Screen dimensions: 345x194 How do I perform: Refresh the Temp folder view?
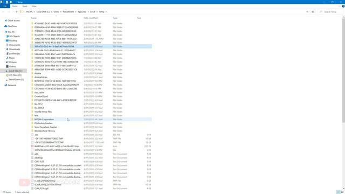(313, 12)
